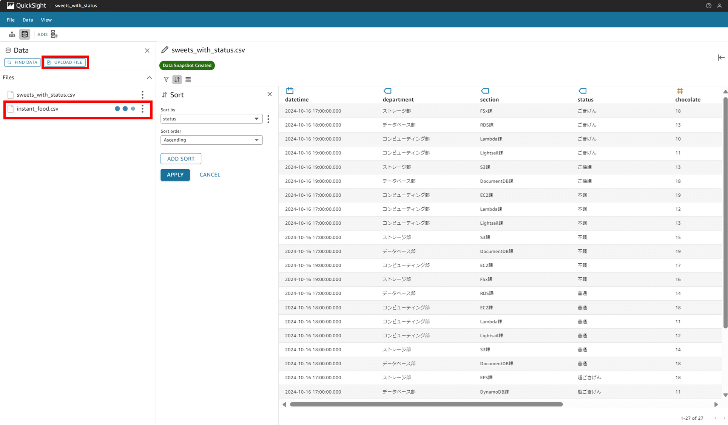
Task: Click the three-dot menu for instant_food.csv
Action: point(143,108)
